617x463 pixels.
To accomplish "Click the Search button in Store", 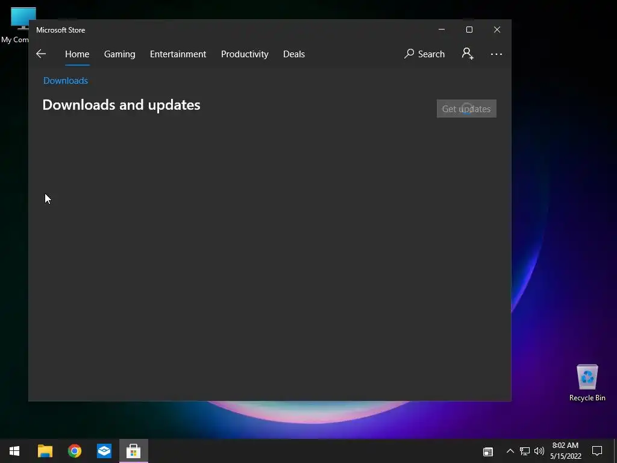I will click(x=425, y=54).
